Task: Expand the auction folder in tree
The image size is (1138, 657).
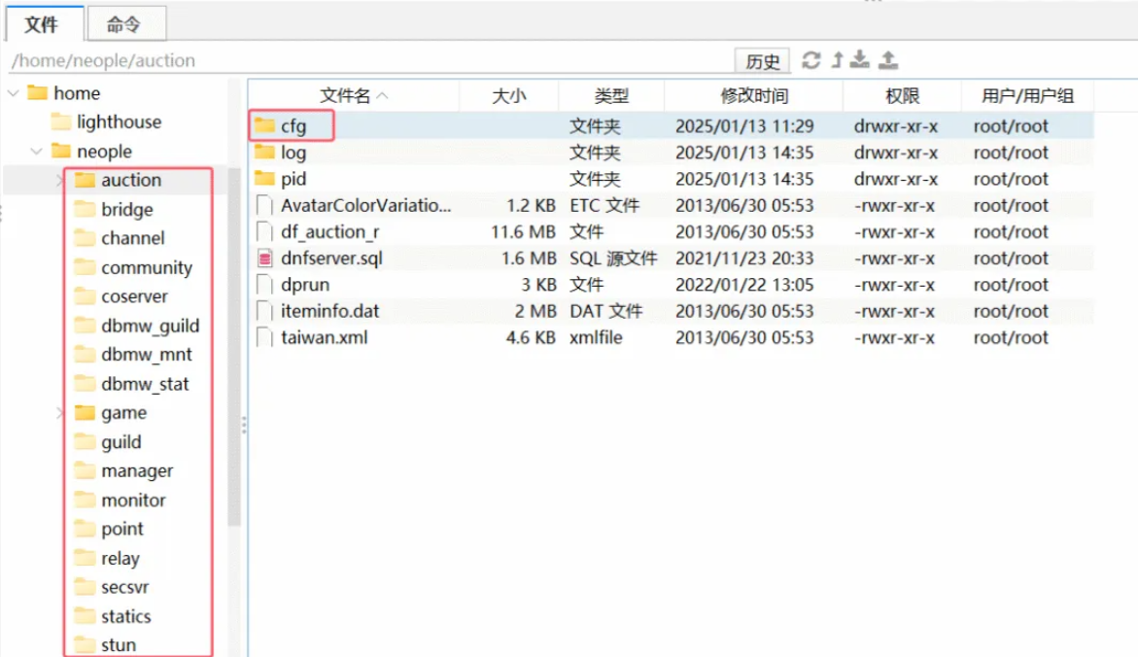Action: click(60, 181)
